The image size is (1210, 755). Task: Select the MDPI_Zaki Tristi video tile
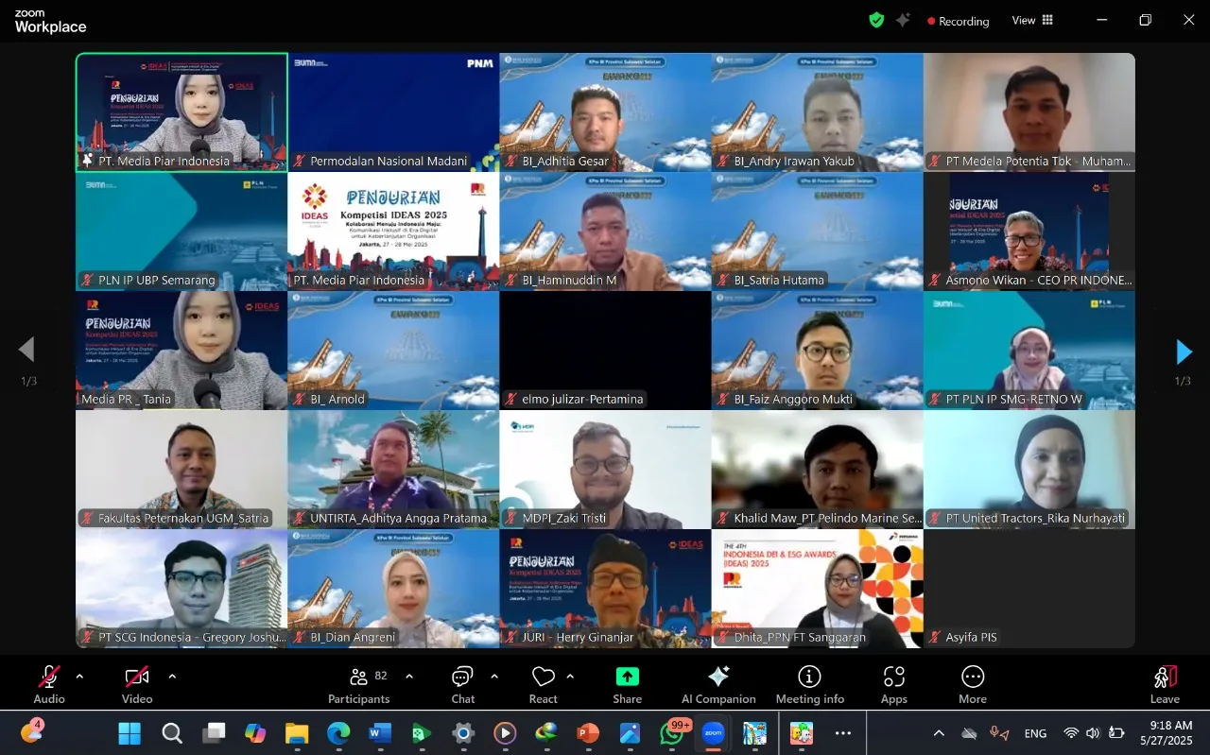point(605,470)
